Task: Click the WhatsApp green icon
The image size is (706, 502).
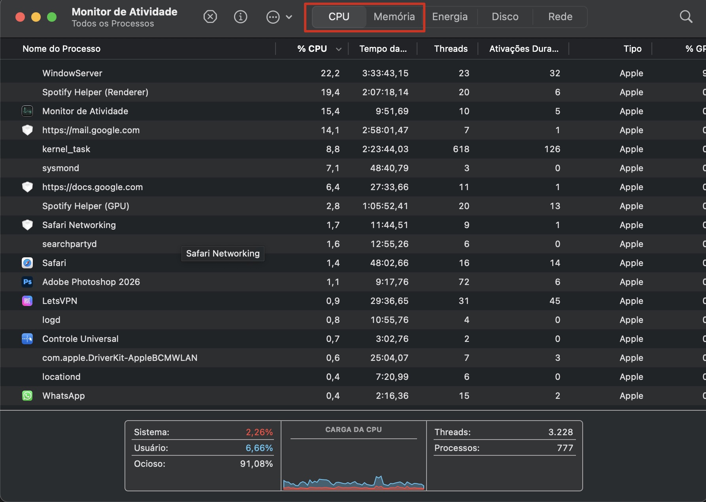Action: [x=27, y=396]
